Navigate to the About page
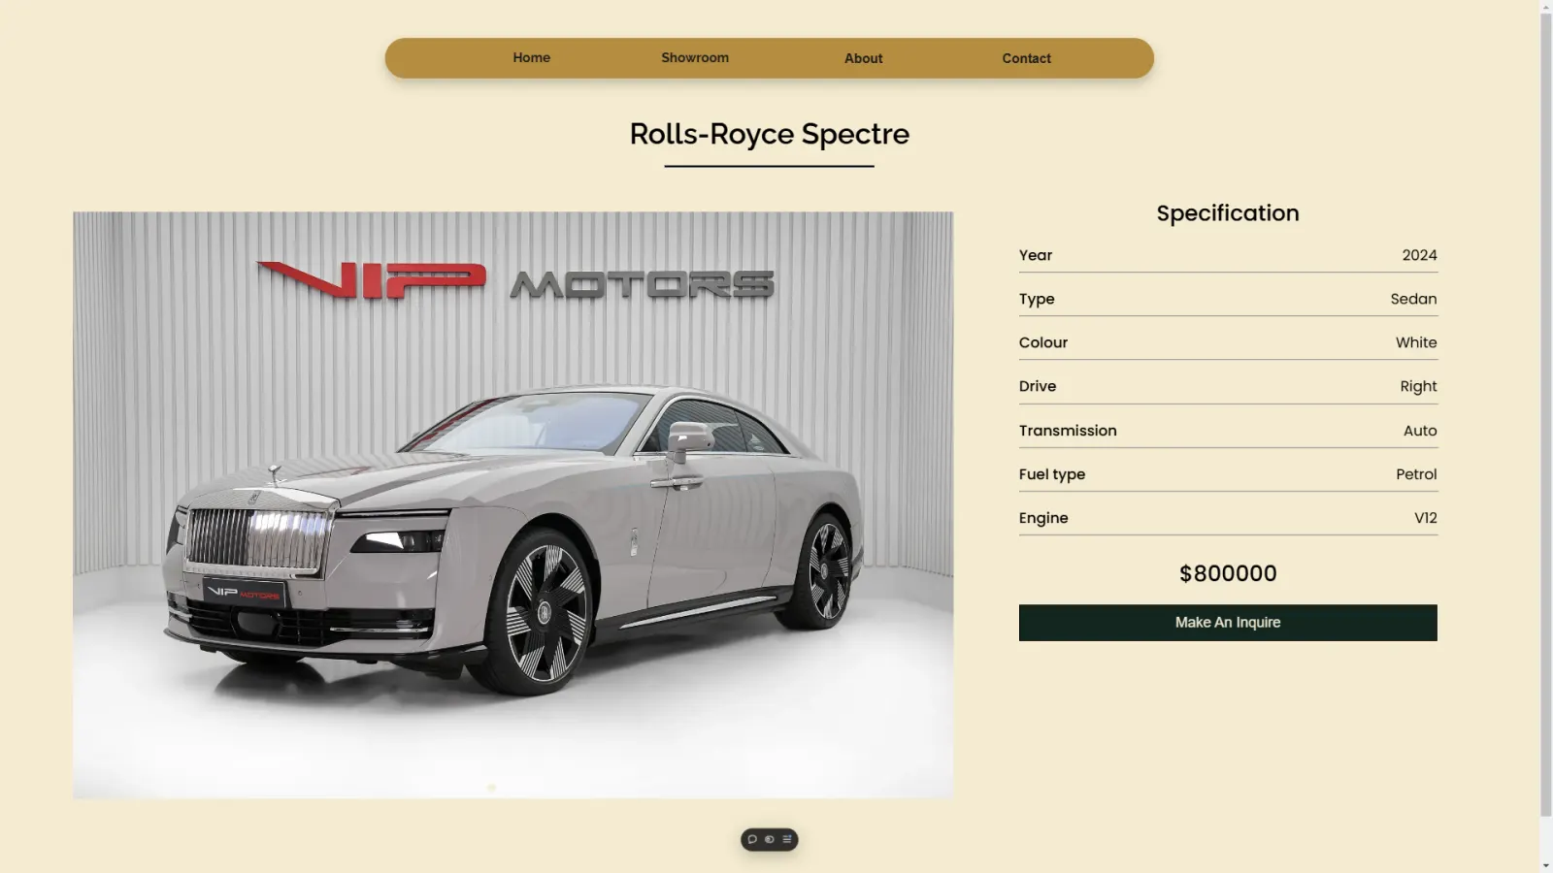Viewport: 1553px width, 873px height. tap(863, 58)
